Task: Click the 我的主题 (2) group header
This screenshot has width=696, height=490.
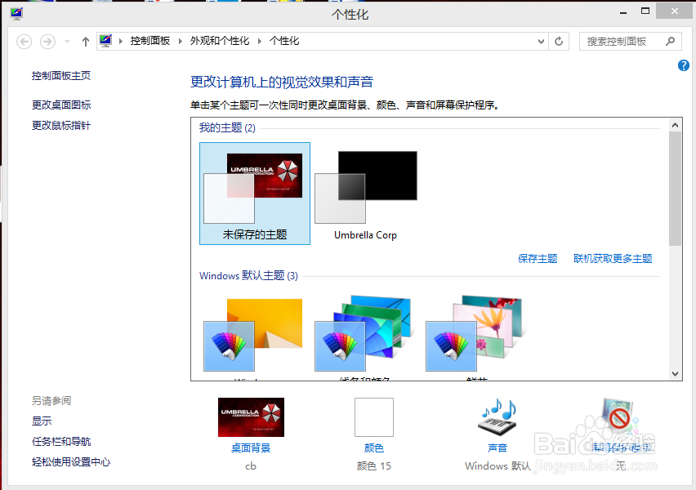Action: [227, 128]
